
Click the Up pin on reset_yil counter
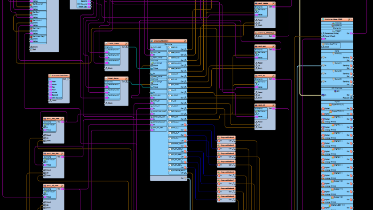pos(256,124)
